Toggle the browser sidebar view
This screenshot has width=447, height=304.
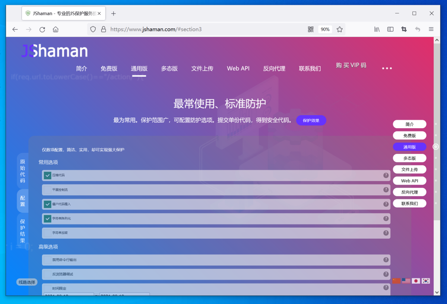click(x=390, y=29)
